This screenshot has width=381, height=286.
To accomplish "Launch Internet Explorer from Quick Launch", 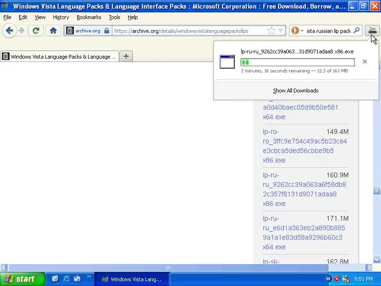I will coord(66,279).
